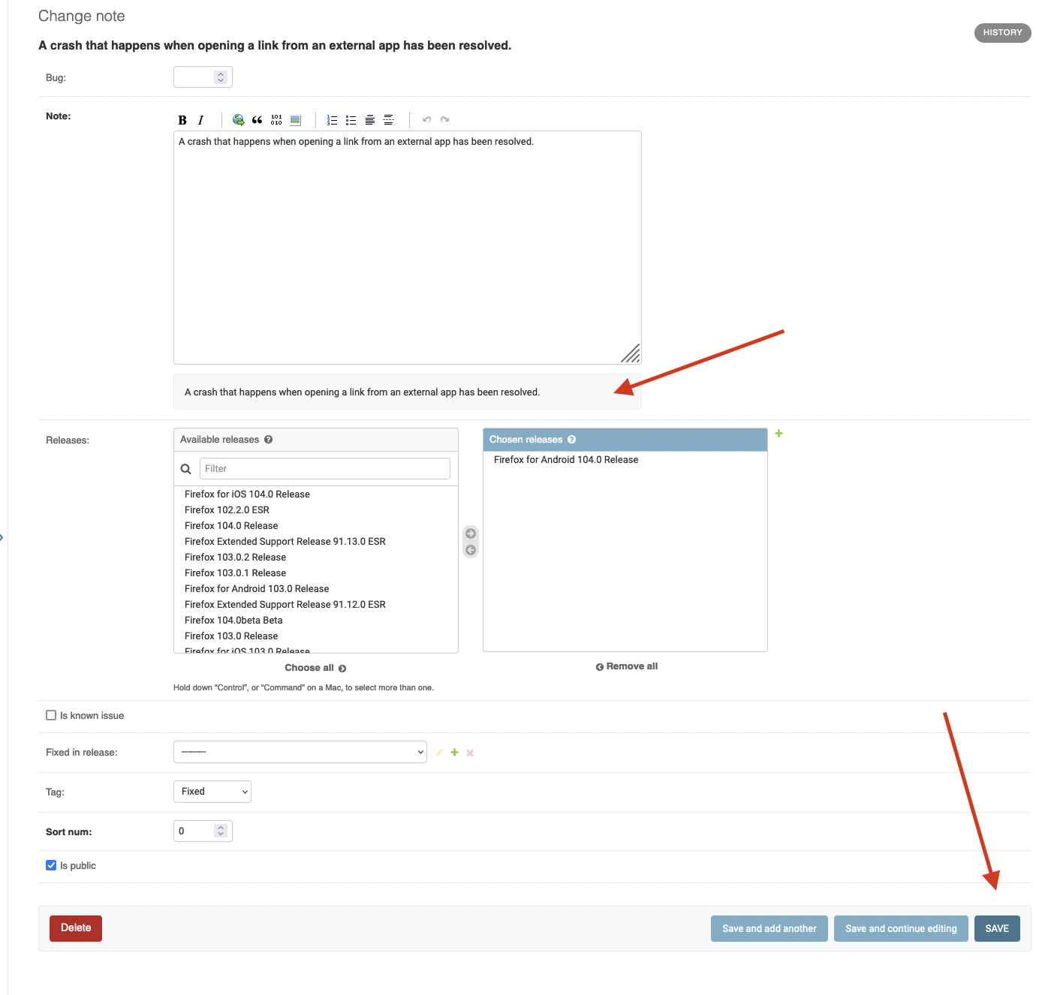Click Save and continue editing

[901, 928]
